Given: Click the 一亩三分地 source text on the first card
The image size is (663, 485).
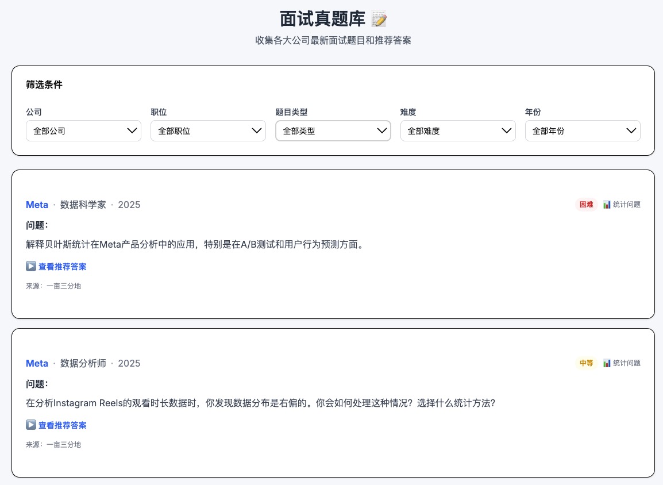Looking at the screenshot, I should 64,286.
